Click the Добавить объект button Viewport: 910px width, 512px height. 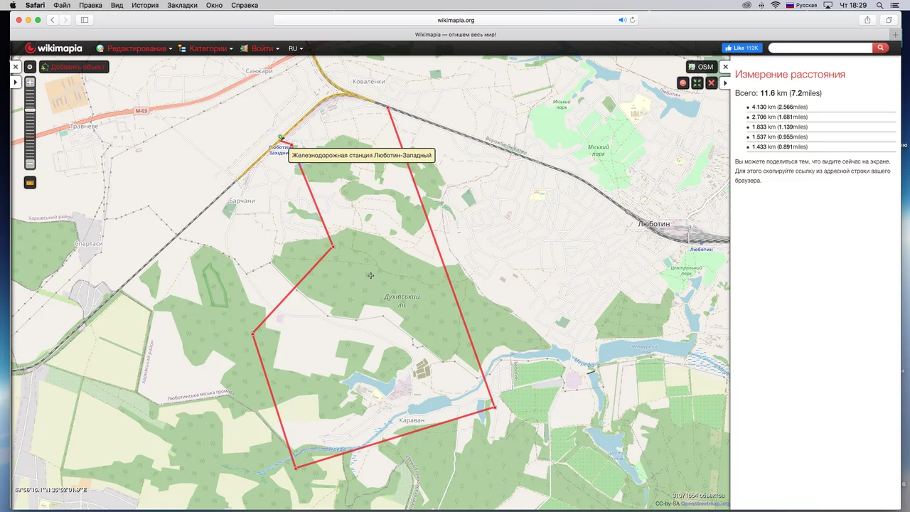(x=74, y=67)
